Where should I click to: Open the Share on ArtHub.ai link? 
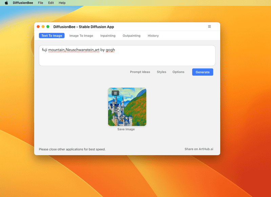[199, 149]
